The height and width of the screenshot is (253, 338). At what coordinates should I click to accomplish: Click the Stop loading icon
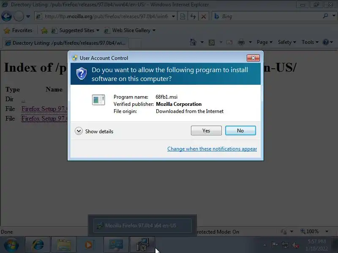tap(203, 16)
